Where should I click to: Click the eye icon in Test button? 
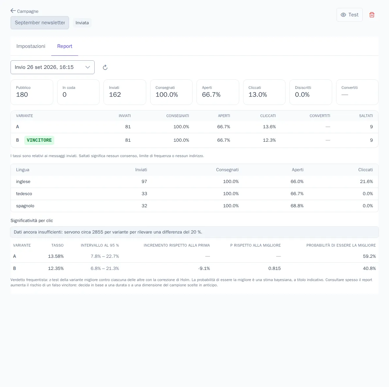click(x=343, y=15)
